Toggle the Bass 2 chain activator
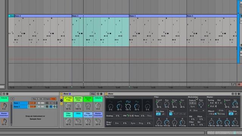Image resolution: width=242 pixels, height=136 pixels. point(47,107)
